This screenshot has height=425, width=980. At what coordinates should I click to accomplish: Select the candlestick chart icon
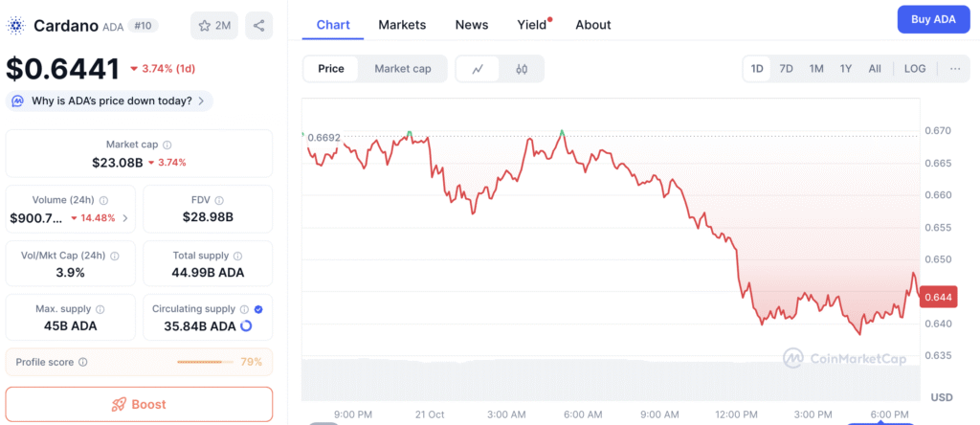[522, 69]
